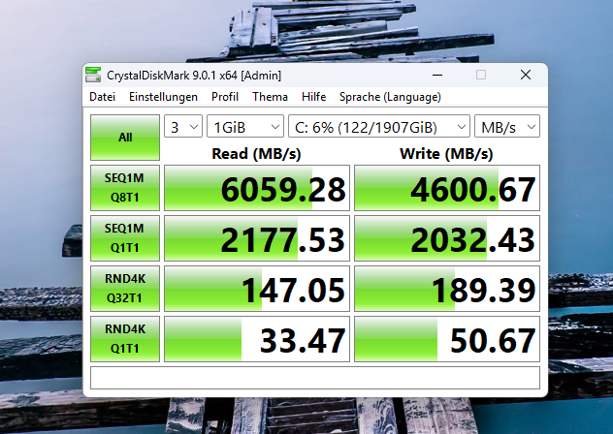Click the SEQ1M Q8T1 read value 6059.28

(x=257, y=188)
